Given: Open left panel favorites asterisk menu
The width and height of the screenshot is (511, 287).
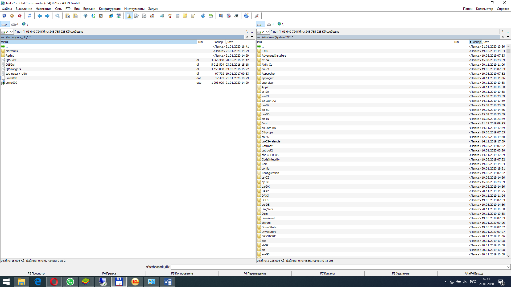Looking at the screenshot, I should point(247,37).
